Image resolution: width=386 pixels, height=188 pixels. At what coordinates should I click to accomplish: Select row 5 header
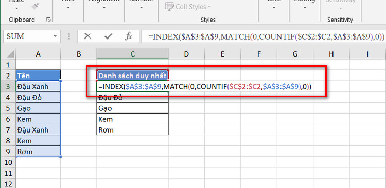[8, 108]
